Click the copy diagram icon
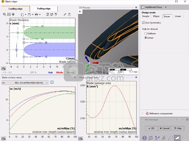 pyautogui.click(x=22, y=14)
